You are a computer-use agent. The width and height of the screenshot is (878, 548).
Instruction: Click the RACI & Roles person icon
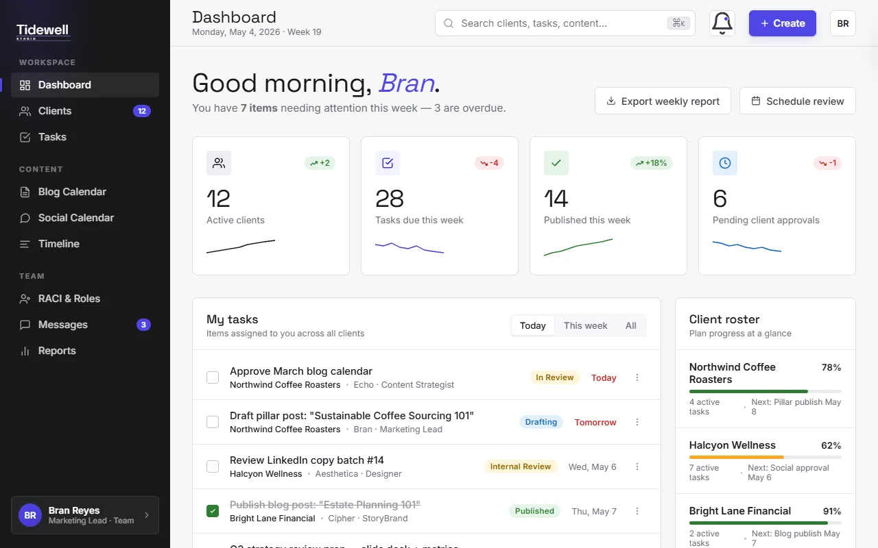(25, 299)
